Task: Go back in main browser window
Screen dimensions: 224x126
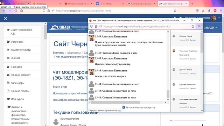Action: click(4, 11)
